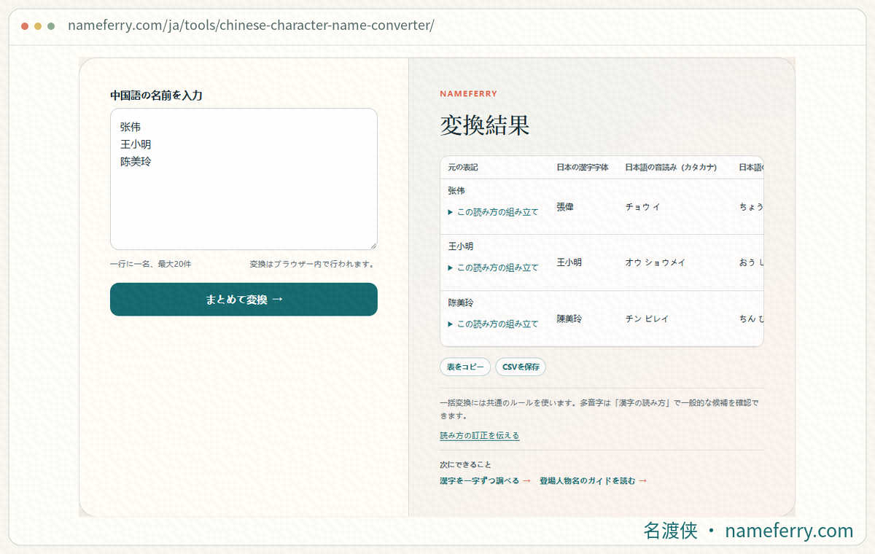
Task: Click the NAMEFERRY brand label
Action: point(469,94)
